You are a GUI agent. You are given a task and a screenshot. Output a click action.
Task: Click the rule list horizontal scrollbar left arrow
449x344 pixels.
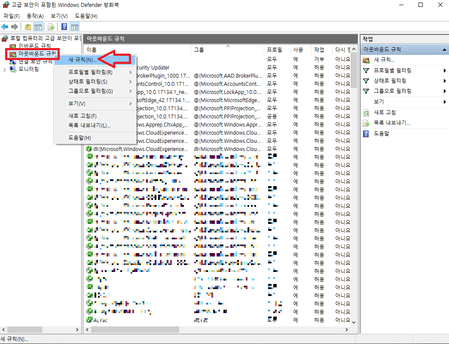coord(87,329)
